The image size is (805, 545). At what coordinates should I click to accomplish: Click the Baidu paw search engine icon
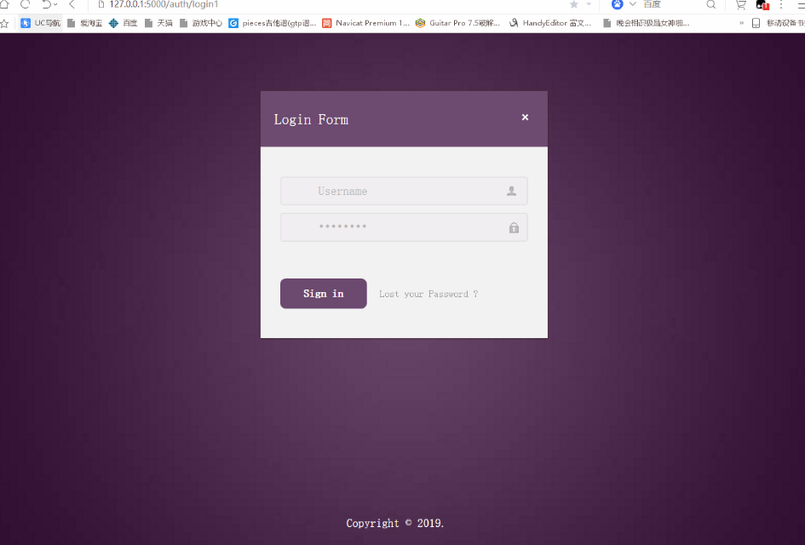click(617, 4)
